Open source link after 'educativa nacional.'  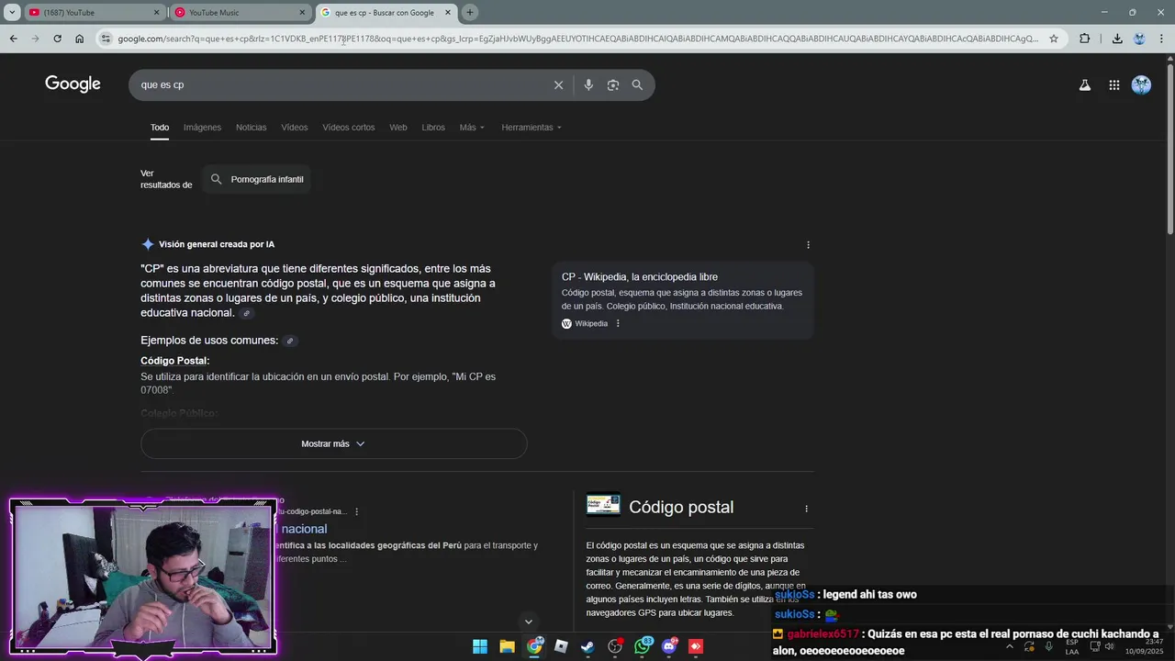click(246, 314)
